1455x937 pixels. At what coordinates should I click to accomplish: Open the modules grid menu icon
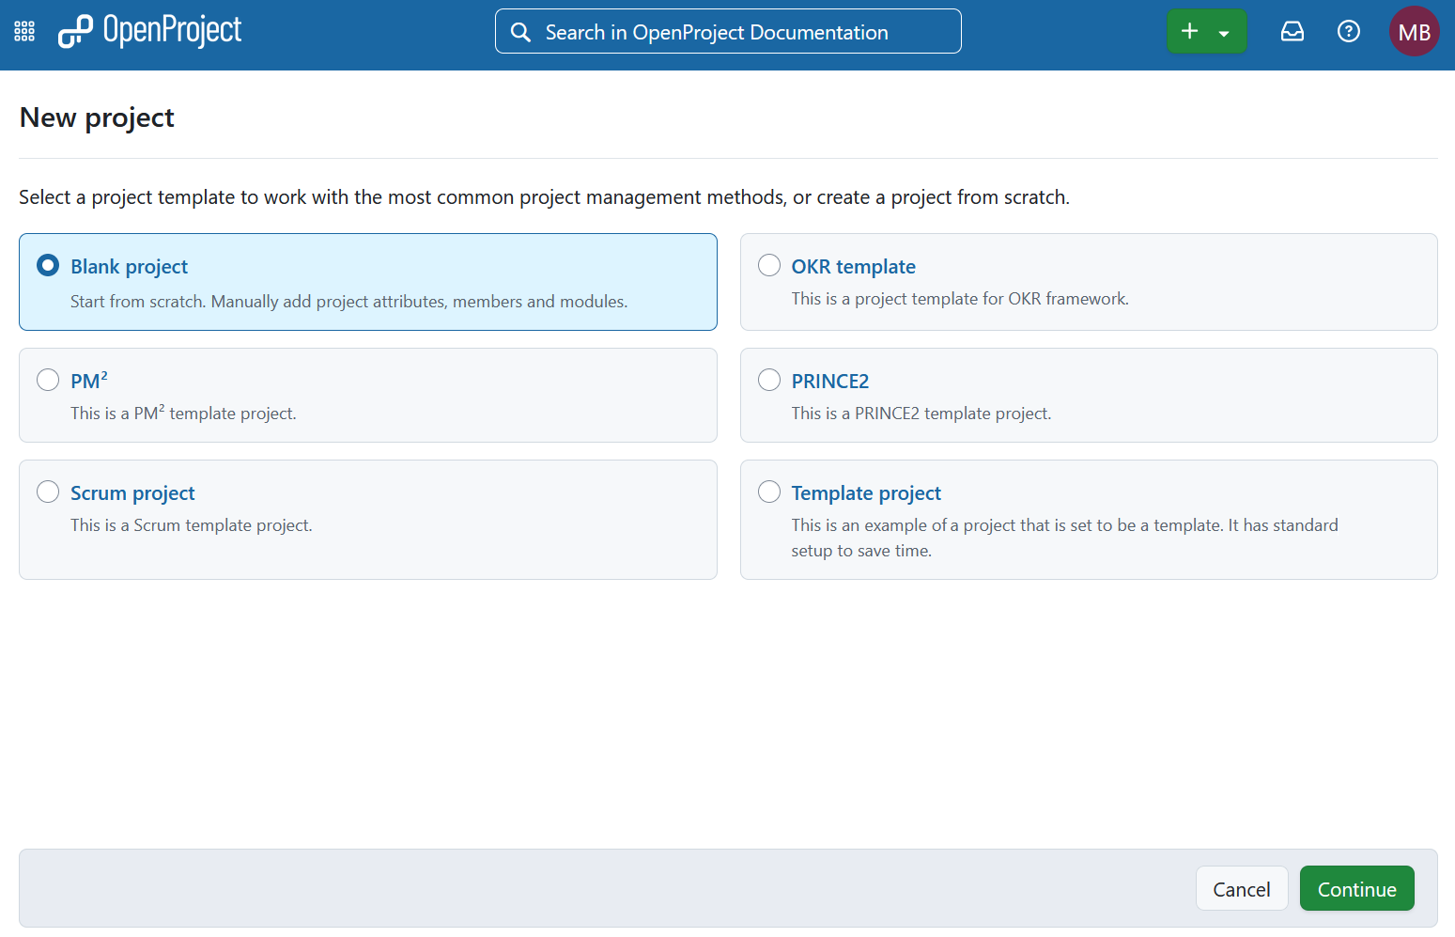[24, 32]
